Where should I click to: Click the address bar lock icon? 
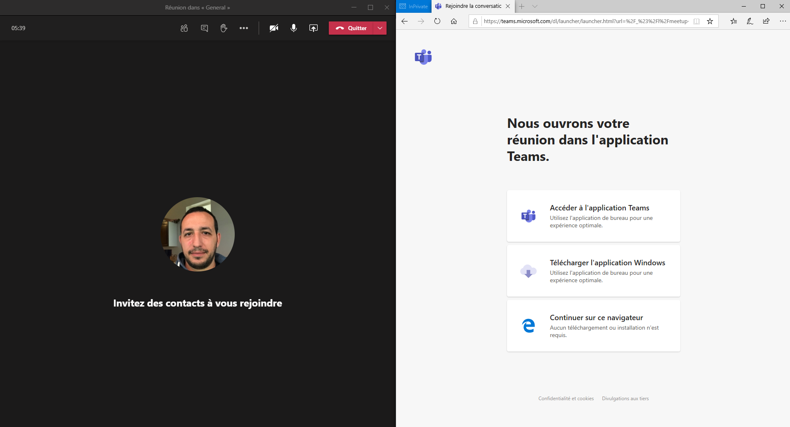(475, 21)
